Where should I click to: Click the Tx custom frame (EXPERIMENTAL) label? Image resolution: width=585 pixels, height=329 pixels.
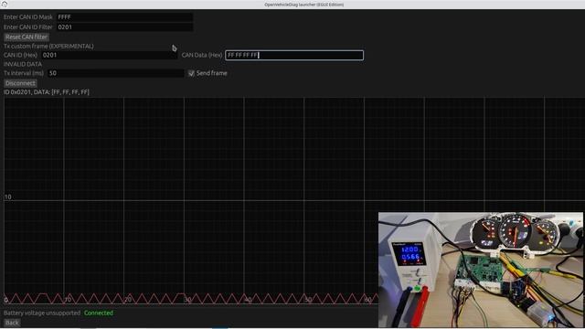point(48,47)
